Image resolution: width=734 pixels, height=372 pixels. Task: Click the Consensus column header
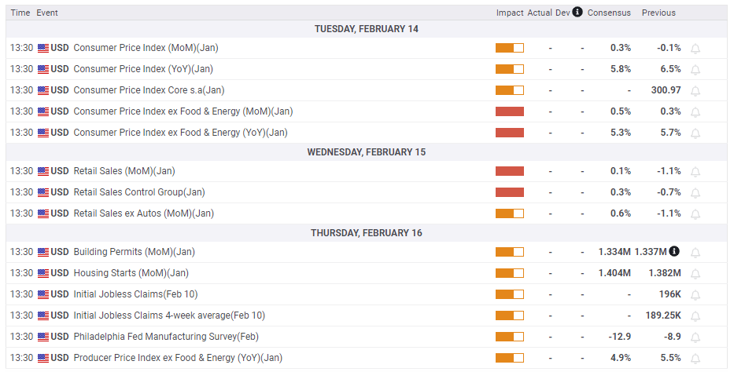click(x=609, y=13)
